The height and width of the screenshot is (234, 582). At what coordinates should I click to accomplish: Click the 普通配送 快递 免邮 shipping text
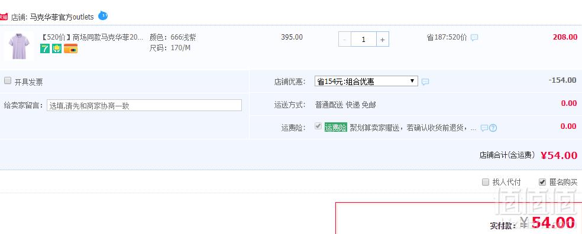coord(345,105)
